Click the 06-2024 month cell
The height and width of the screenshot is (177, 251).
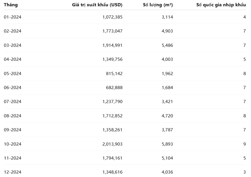[13, 88]
